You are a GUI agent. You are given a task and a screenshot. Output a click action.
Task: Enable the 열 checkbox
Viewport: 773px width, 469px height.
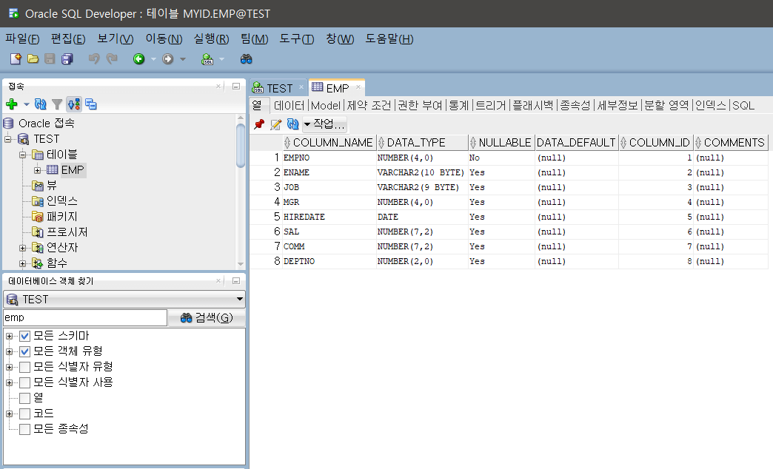(24, 398)
